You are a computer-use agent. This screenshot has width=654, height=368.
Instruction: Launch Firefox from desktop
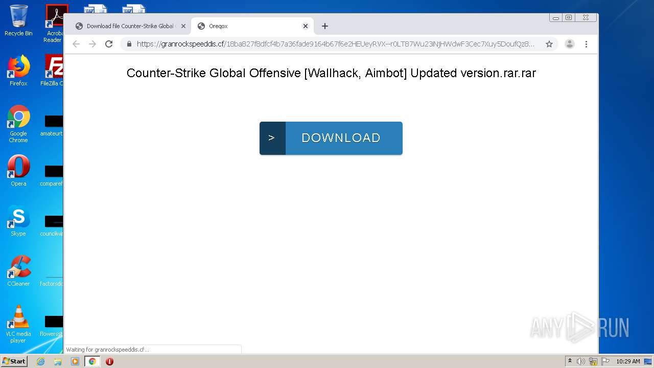coord(18,71)
